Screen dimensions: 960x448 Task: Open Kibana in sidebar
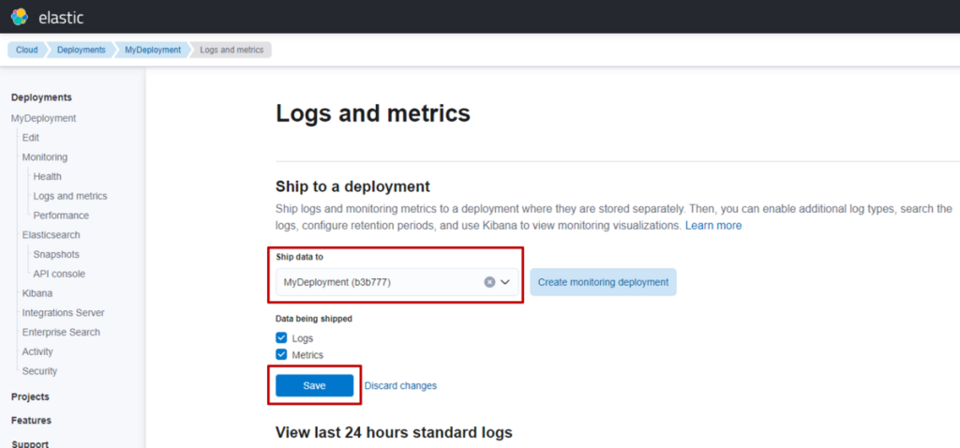coord(37,293)
